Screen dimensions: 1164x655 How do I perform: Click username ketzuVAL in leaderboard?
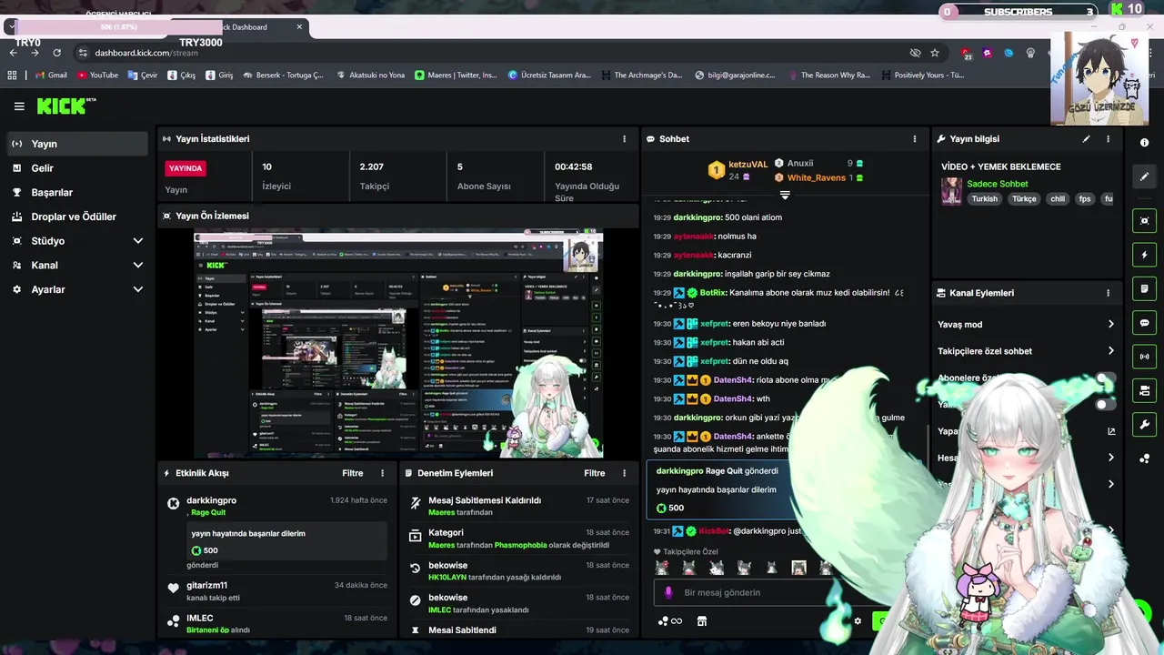tap(748, 165)
